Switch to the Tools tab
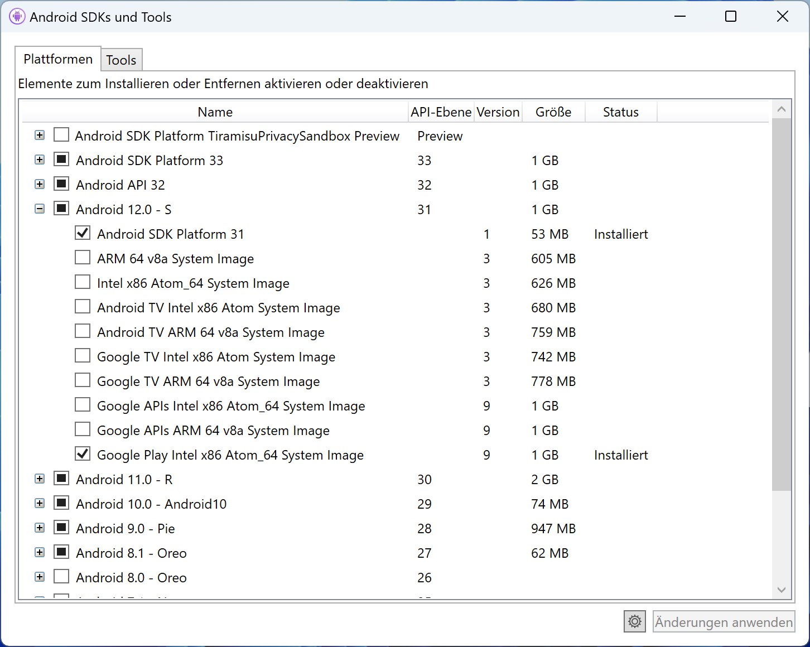Image resolution: width=810 pixels, height=647 pixels. 121,60
